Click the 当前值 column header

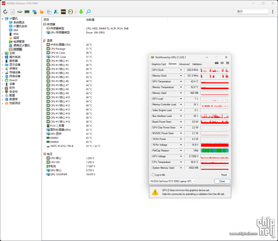pos(90,20)
